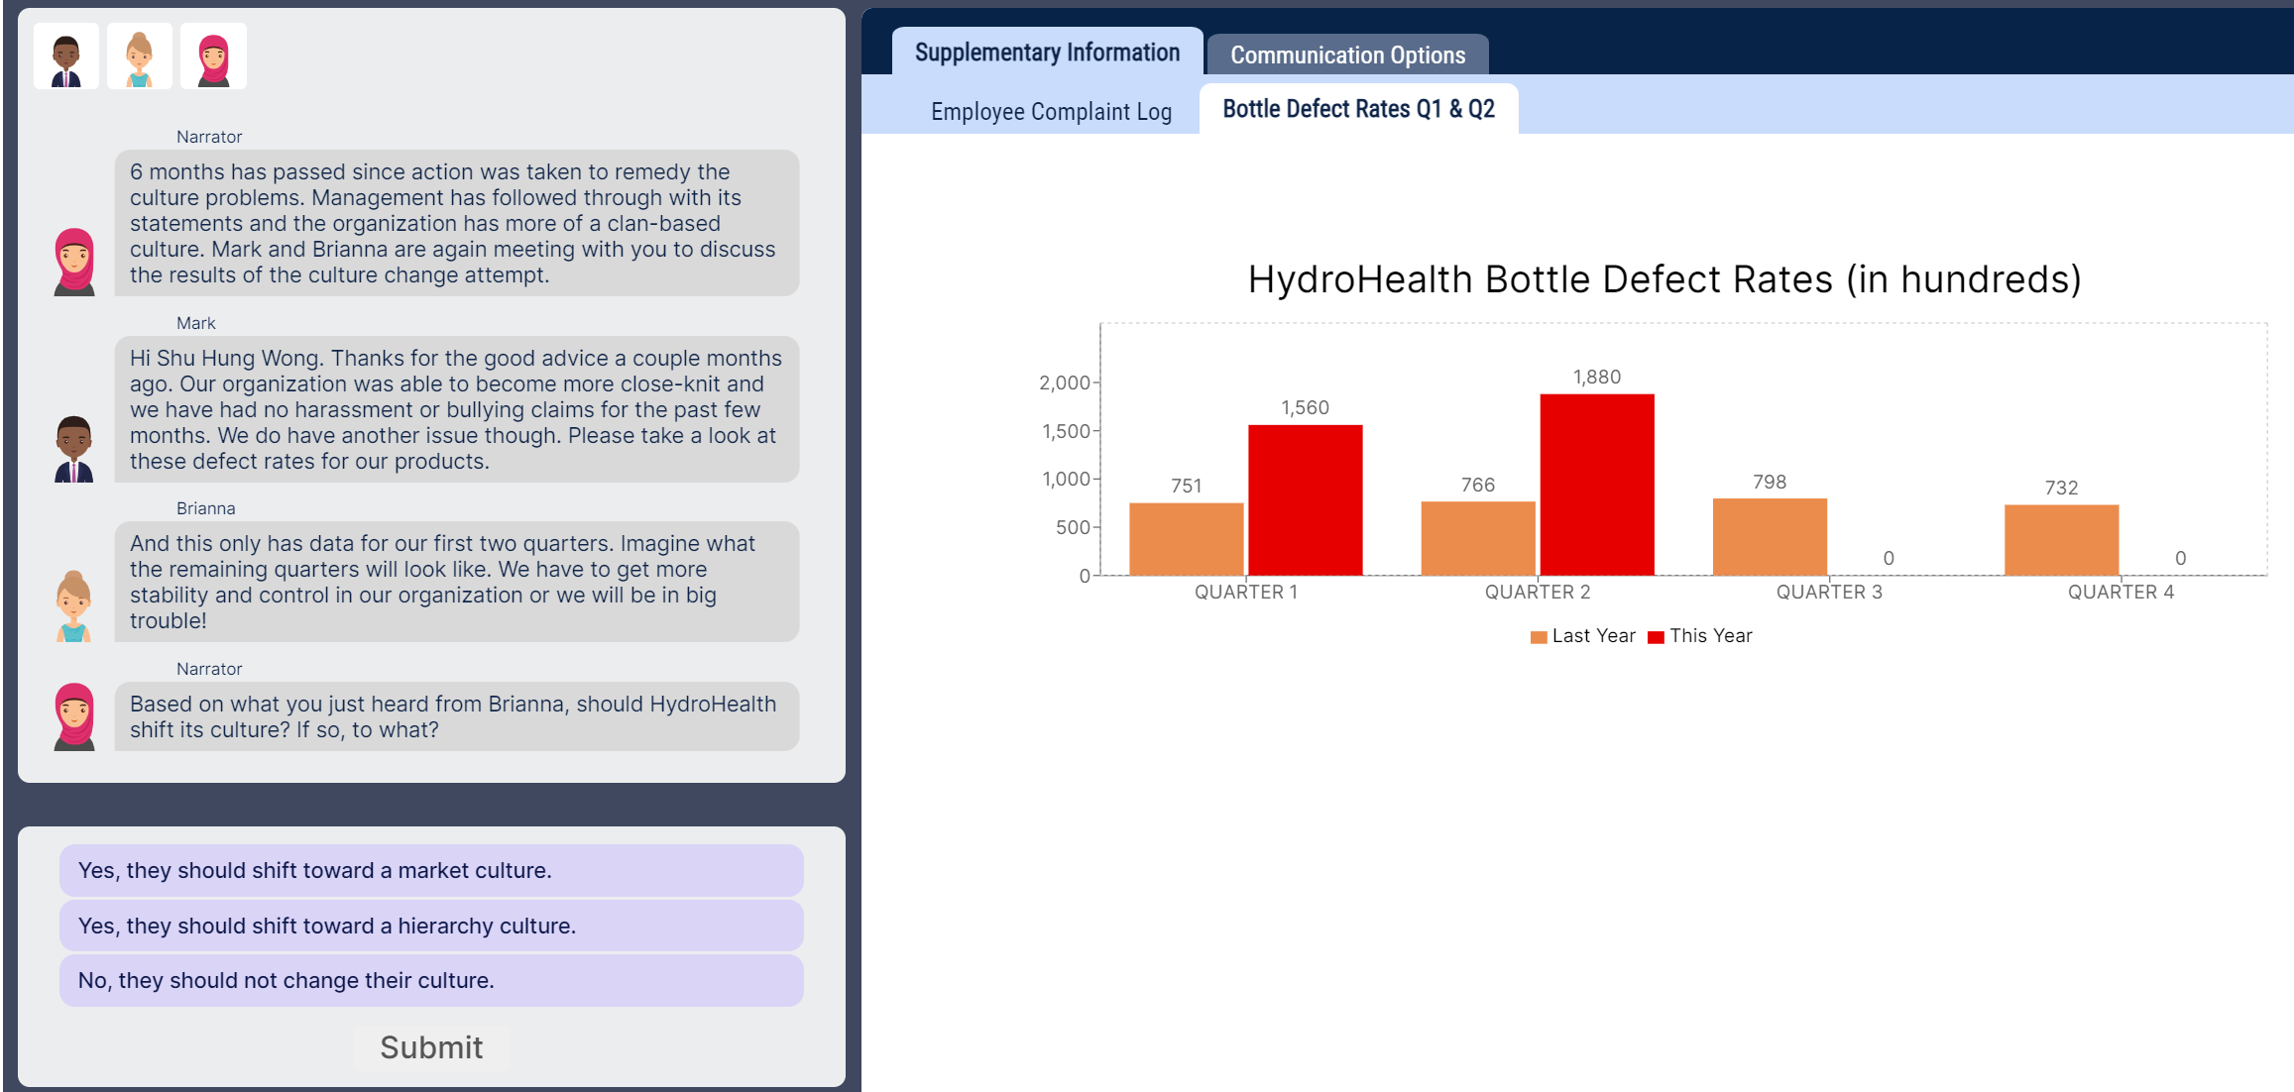Click the '1,500' y-axis value
2294x1092 pixels.
(1066, 431)
